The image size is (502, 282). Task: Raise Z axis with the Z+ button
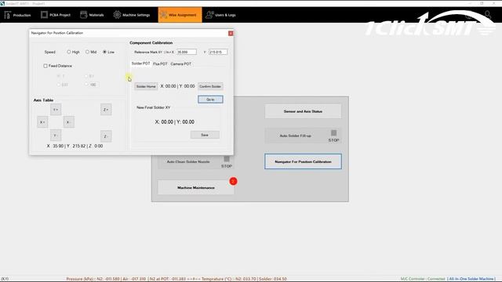click(106, 110)
